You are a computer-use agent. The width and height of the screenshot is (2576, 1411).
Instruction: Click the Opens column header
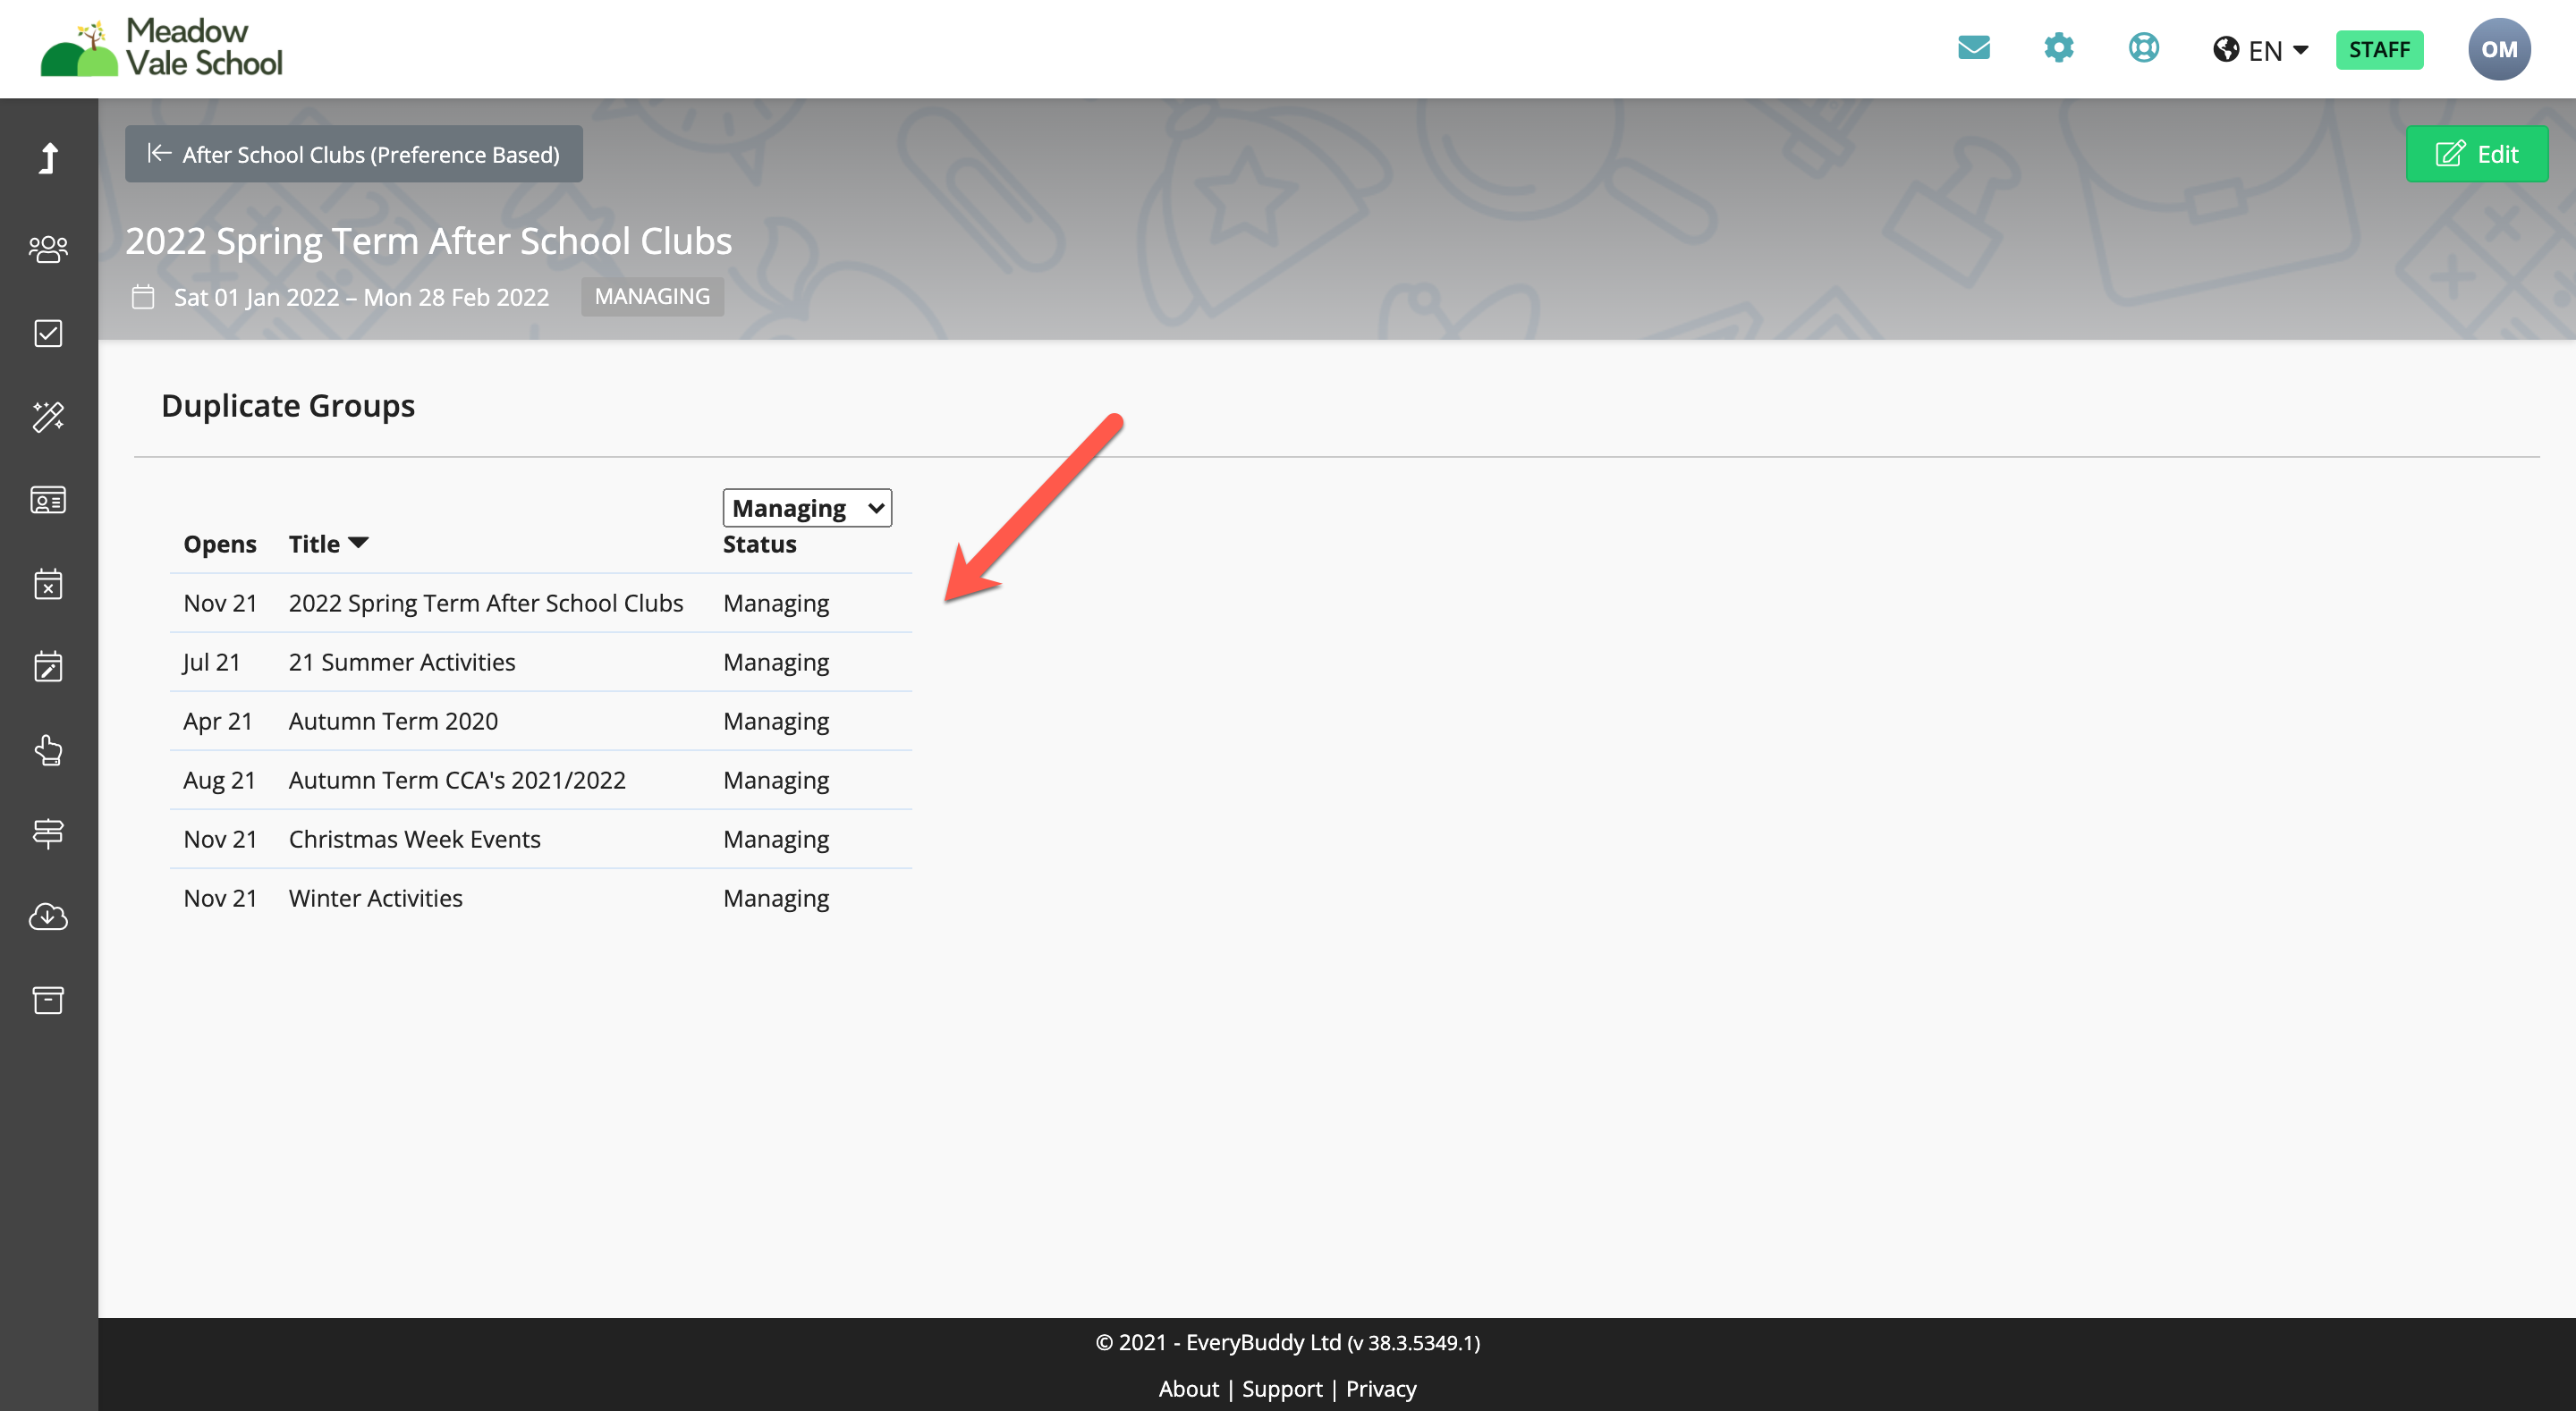[x=220, y=544]
